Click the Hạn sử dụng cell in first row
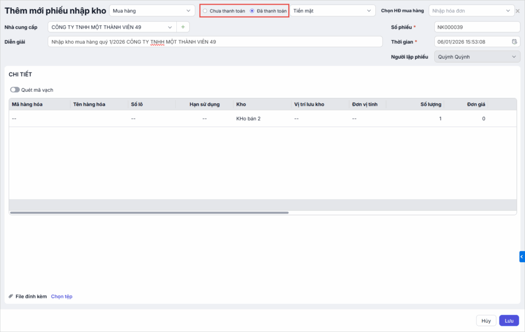525x332 pixels. pos(205,119)
